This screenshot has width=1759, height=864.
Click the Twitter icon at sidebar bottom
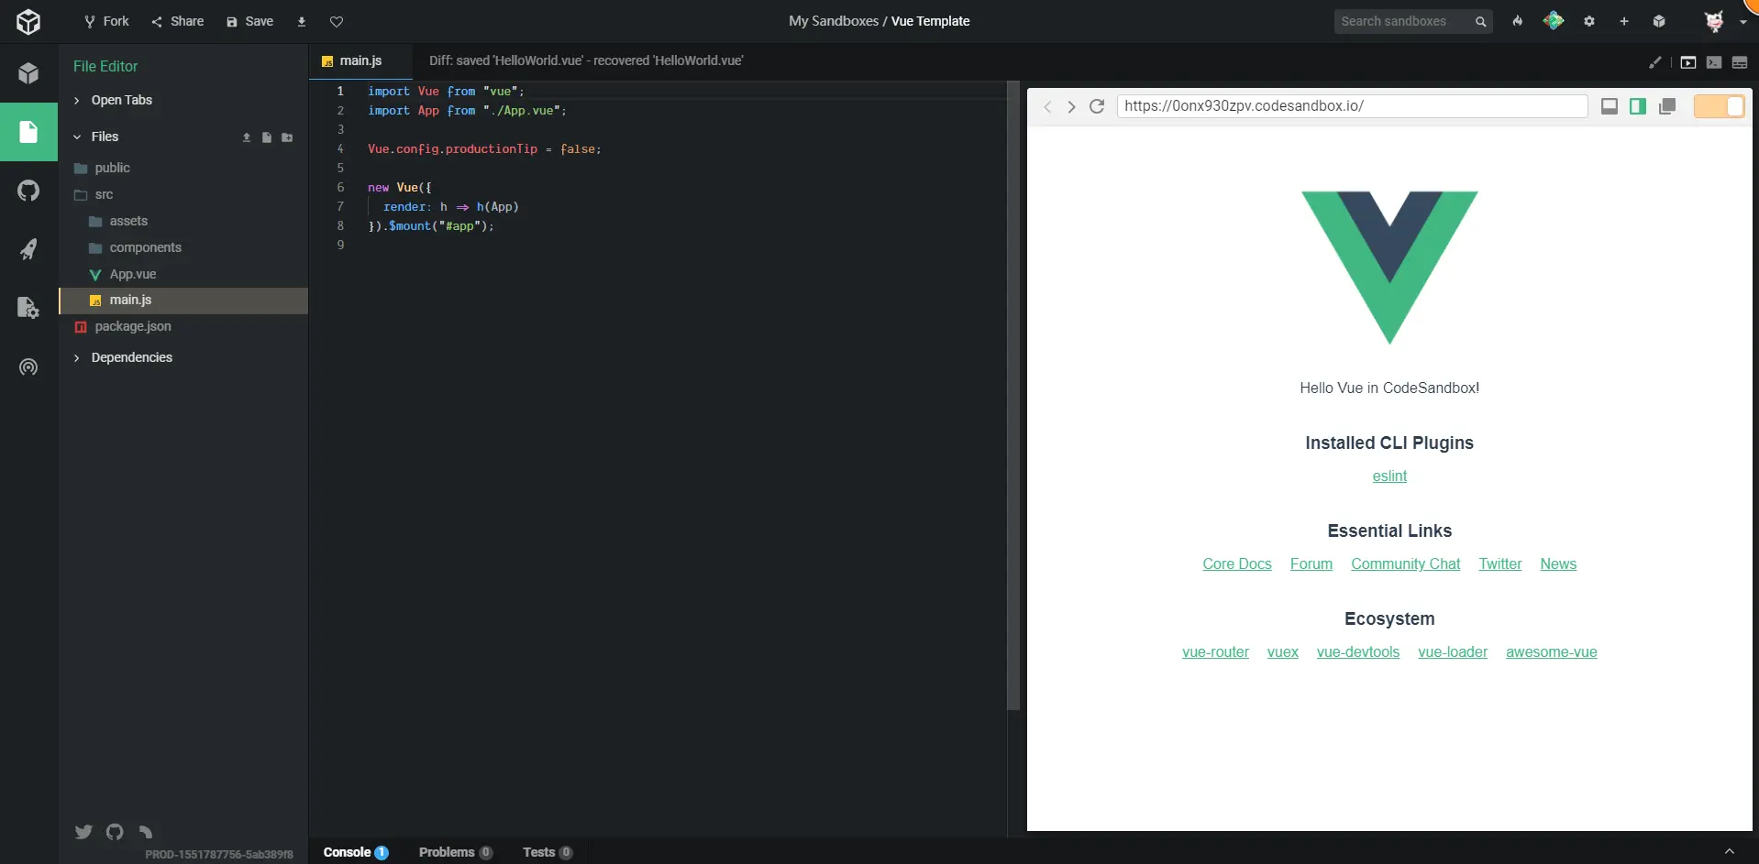tap(83, 832)
